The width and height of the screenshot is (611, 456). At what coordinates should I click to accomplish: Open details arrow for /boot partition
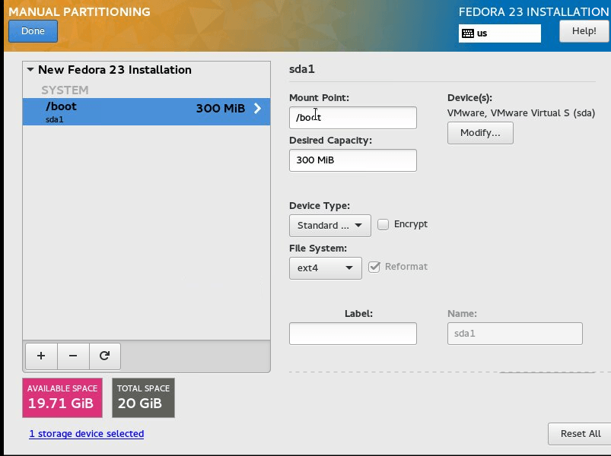pos(258,108)
